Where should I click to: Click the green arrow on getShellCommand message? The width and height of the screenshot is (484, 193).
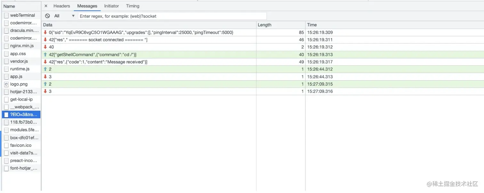click(x=45, y=55)
